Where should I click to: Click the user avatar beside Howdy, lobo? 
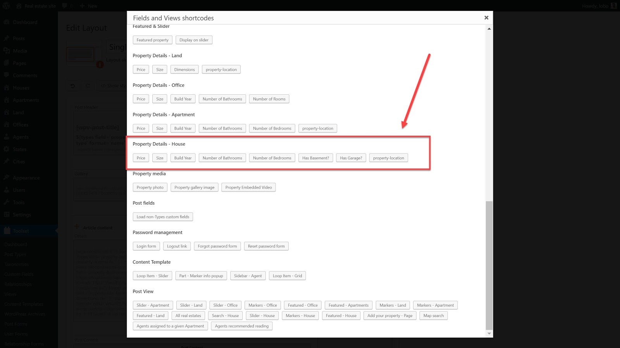pos(613,6)
